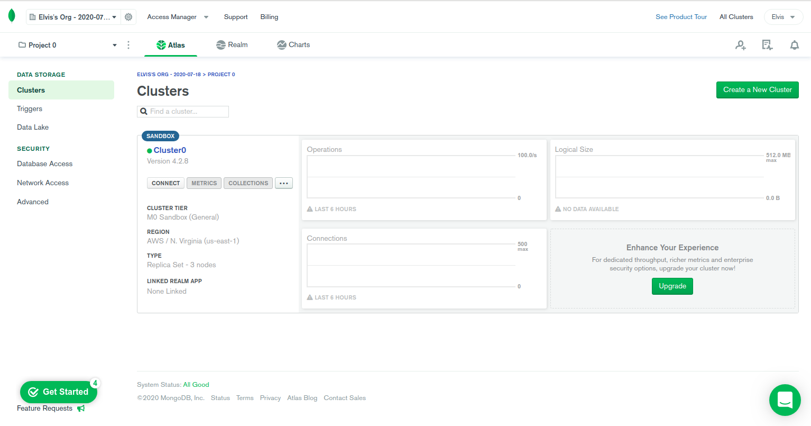Click the Contact Sales link
Image resolution: width=811 pixels, height=426 pixels.
pyautogui.click(x=345, y=398)
